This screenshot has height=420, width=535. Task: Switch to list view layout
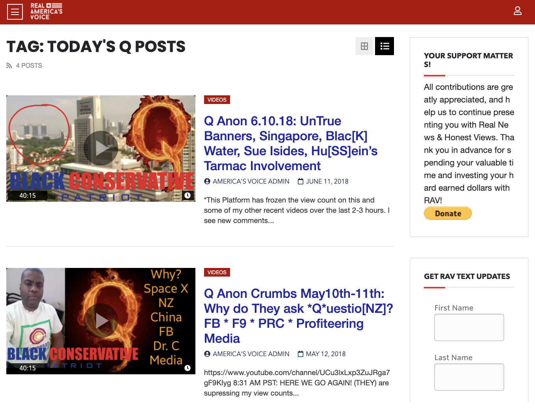[x=385, y=46]
